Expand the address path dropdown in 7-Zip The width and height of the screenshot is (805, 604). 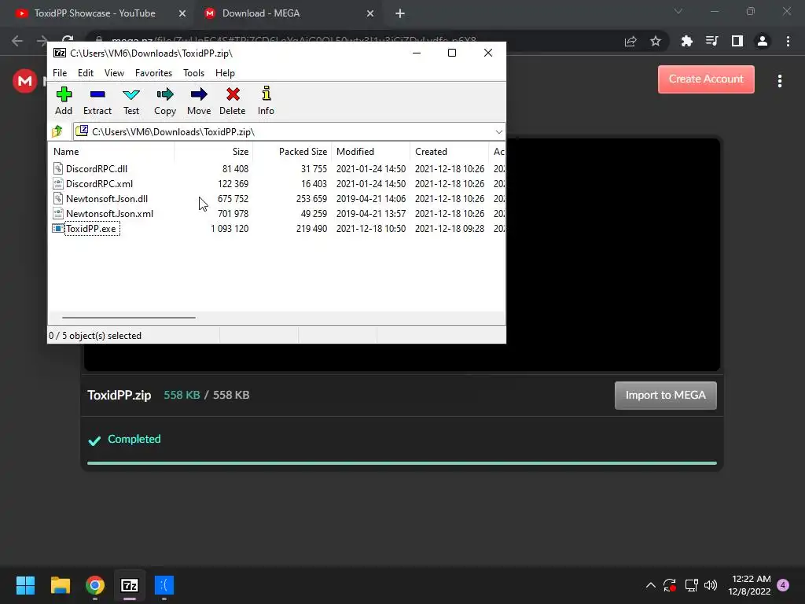click(x=498, y=132)
